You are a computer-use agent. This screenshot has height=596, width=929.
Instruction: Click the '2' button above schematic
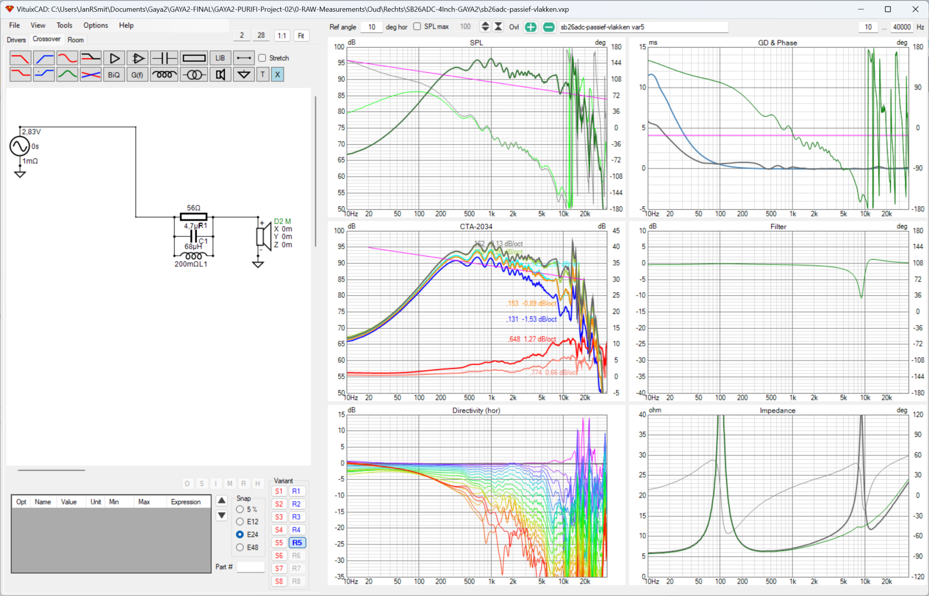pyautogui.click(x=242, y=35)
